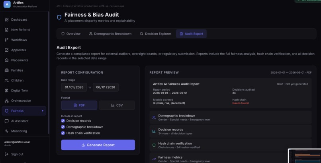The height and width of the screenshot is (163, 321).
Task: Click the sidebar vertical scrollbar
Action: click(x=49, y=72)
